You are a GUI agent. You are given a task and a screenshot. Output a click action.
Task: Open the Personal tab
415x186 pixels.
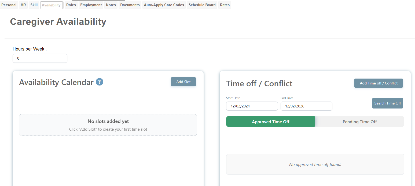9,5
